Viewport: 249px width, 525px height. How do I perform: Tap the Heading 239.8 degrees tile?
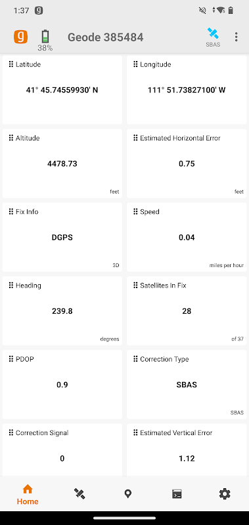pos(62,310)
